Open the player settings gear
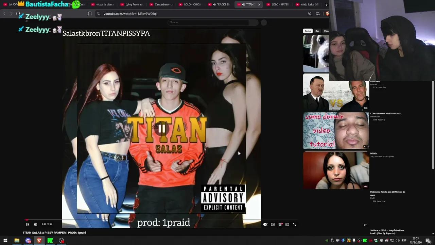The width and height of the screenshot is (435, 245). [280, 225]
